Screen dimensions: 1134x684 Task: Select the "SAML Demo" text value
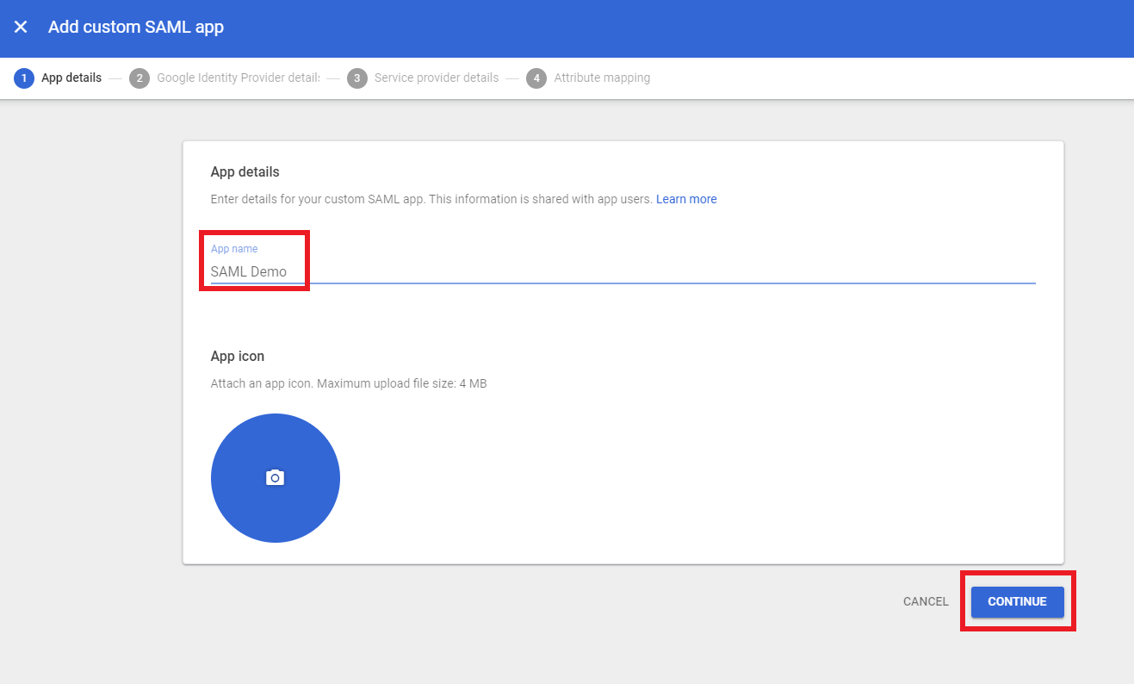point(247,271)
